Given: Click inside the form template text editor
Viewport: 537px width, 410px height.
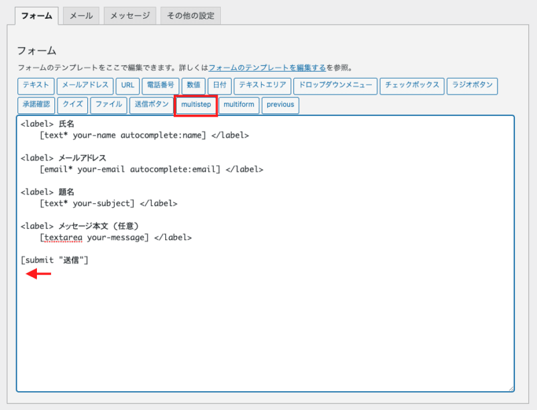Looking at the screenshot, I should [265, 315].
